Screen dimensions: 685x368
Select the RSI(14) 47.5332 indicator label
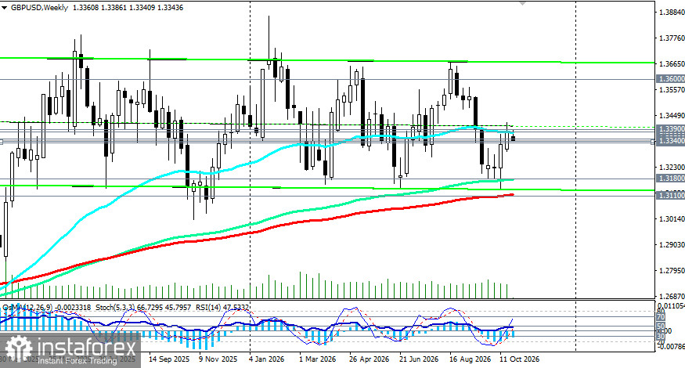click(222, 308)
